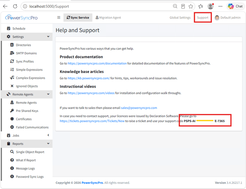Click the SMTP Domains icon

click(x=12, y=53)
